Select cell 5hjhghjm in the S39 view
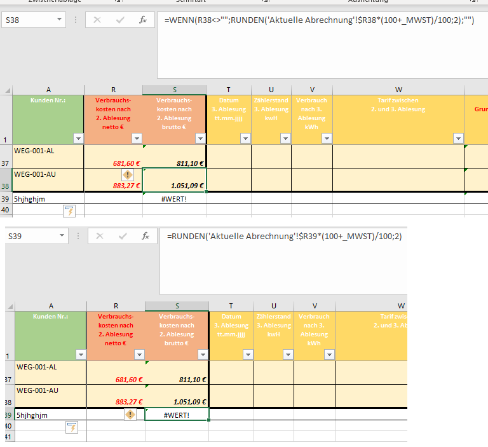 [51, 415]
